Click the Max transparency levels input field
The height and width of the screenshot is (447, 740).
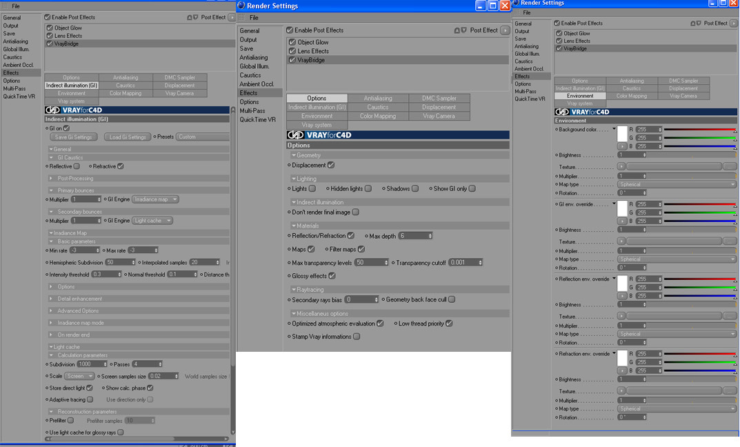[x=372, y=262]
